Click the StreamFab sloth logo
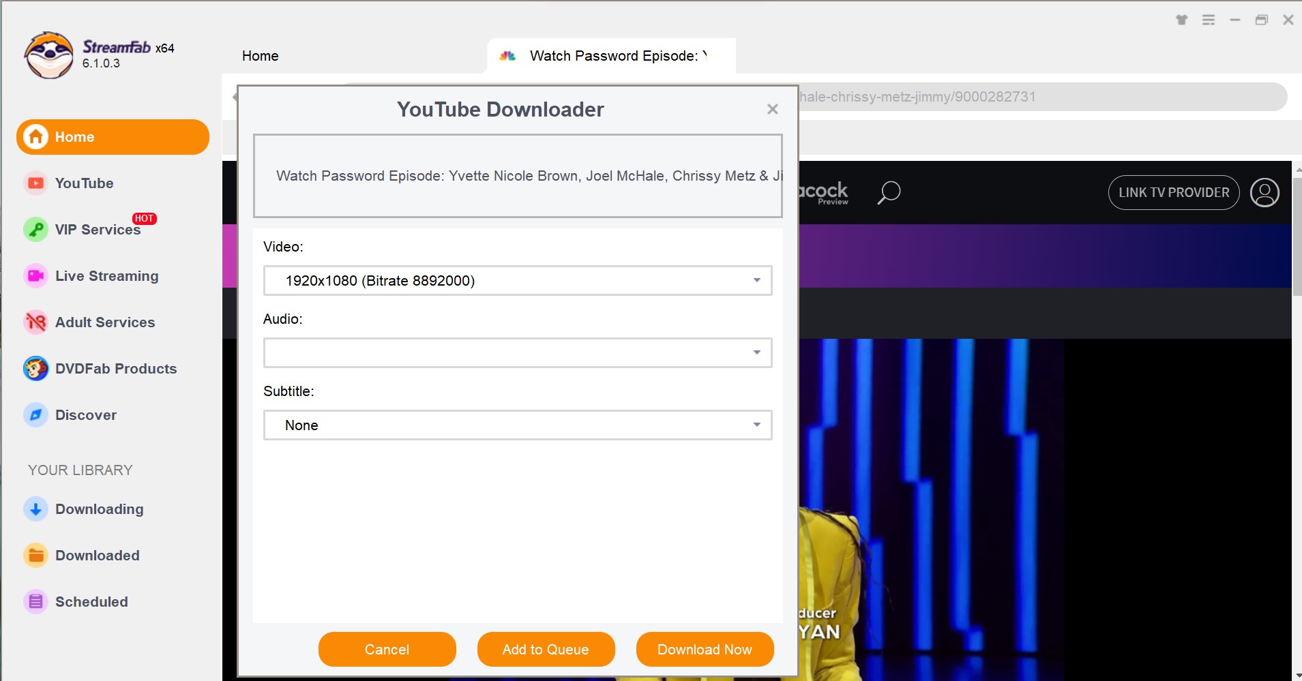1302x681 pixels. coord(48,55)
